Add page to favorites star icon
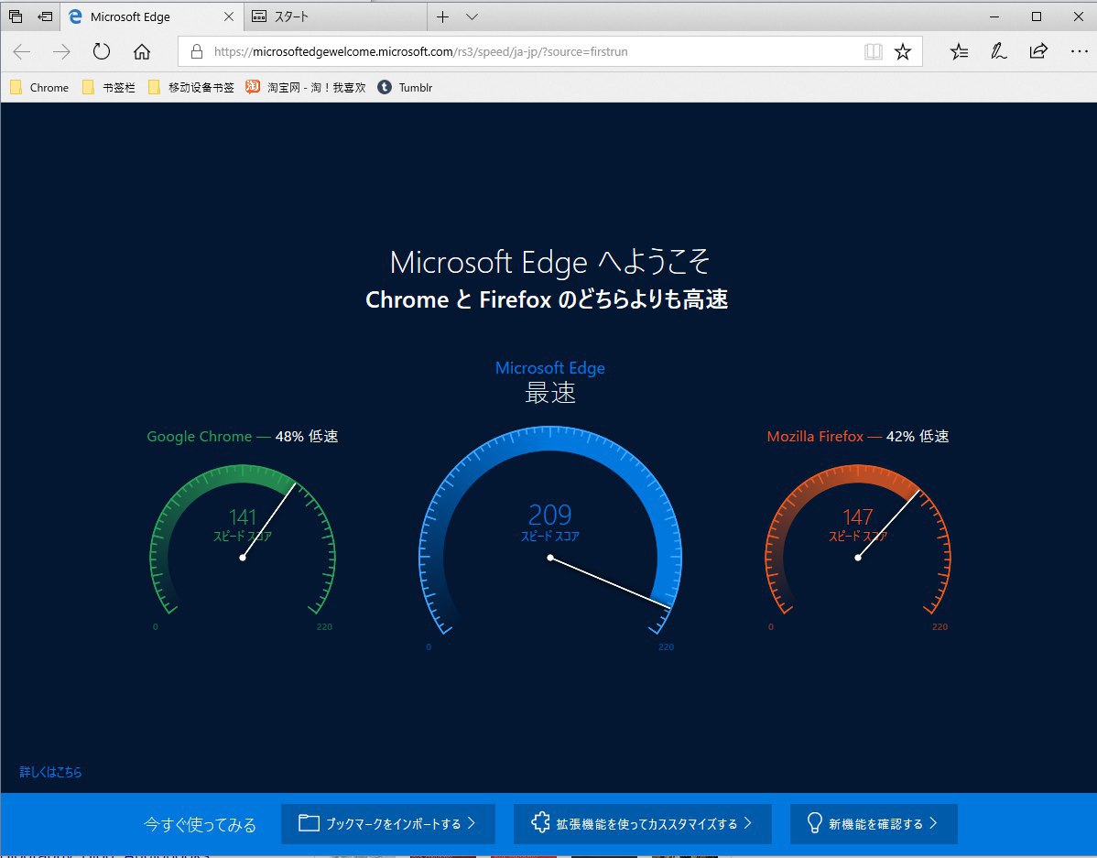 point(903,52)
